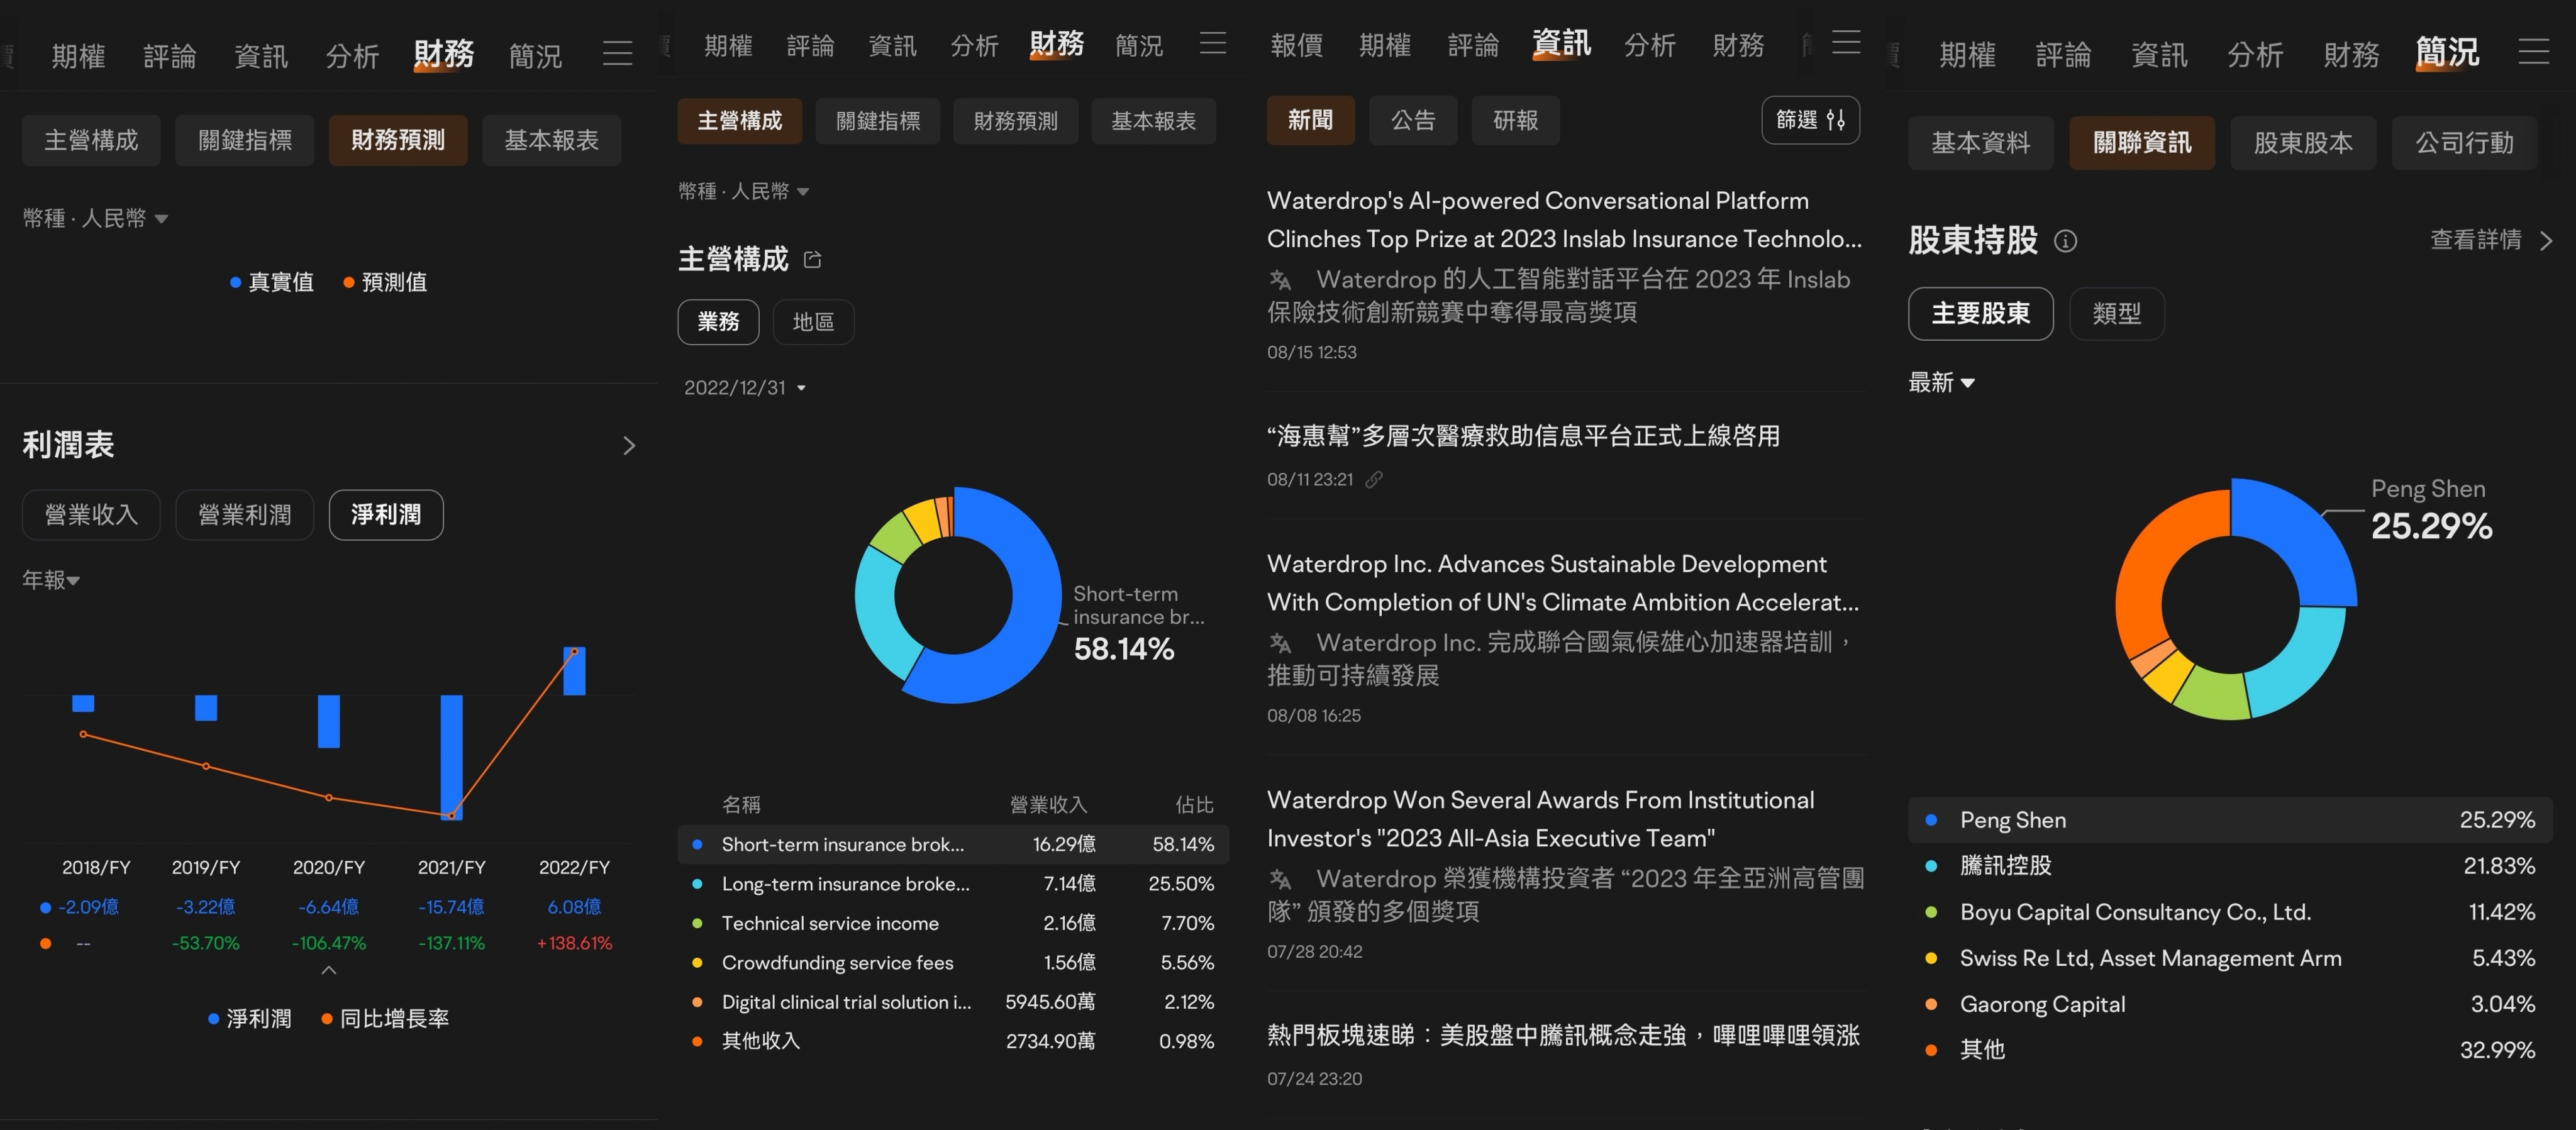Click info icon beside 股東持股
The width and height of the screenshot is (2576, 1130).
click(x=2065, y=241)
